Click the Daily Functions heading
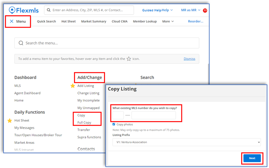Viewport: 269px width, 168px height. coord(30,112)
